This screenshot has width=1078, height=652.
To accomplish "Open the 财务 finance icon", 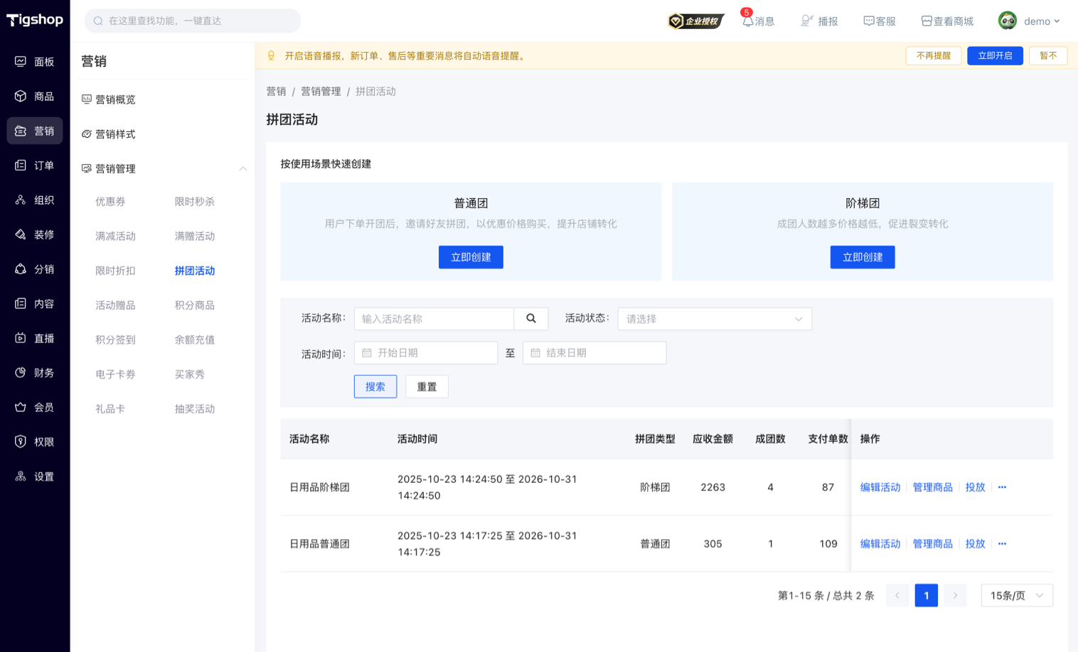I will click(x=21, y=372).
